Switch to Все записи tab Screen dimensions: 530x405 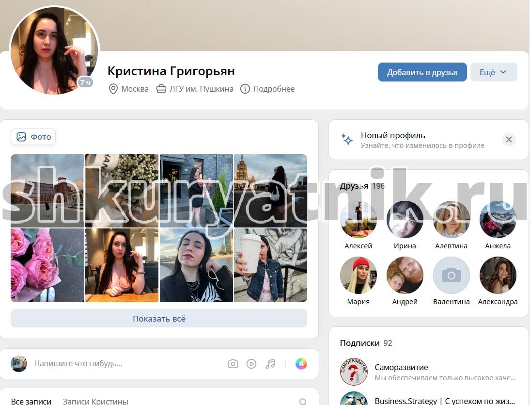click(31, 401)
